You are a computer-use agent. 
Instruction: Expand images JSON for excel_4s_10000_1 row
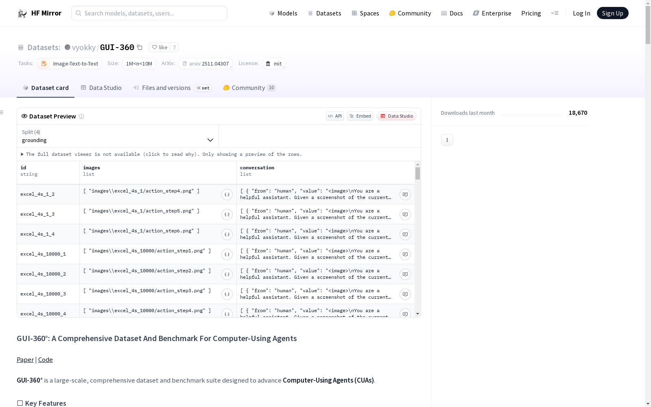[227, 254]
